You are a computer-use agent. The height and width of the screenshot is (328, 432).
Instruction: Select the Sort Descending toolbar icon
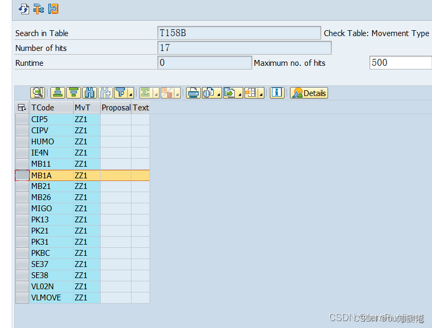[x=73, y=92]
